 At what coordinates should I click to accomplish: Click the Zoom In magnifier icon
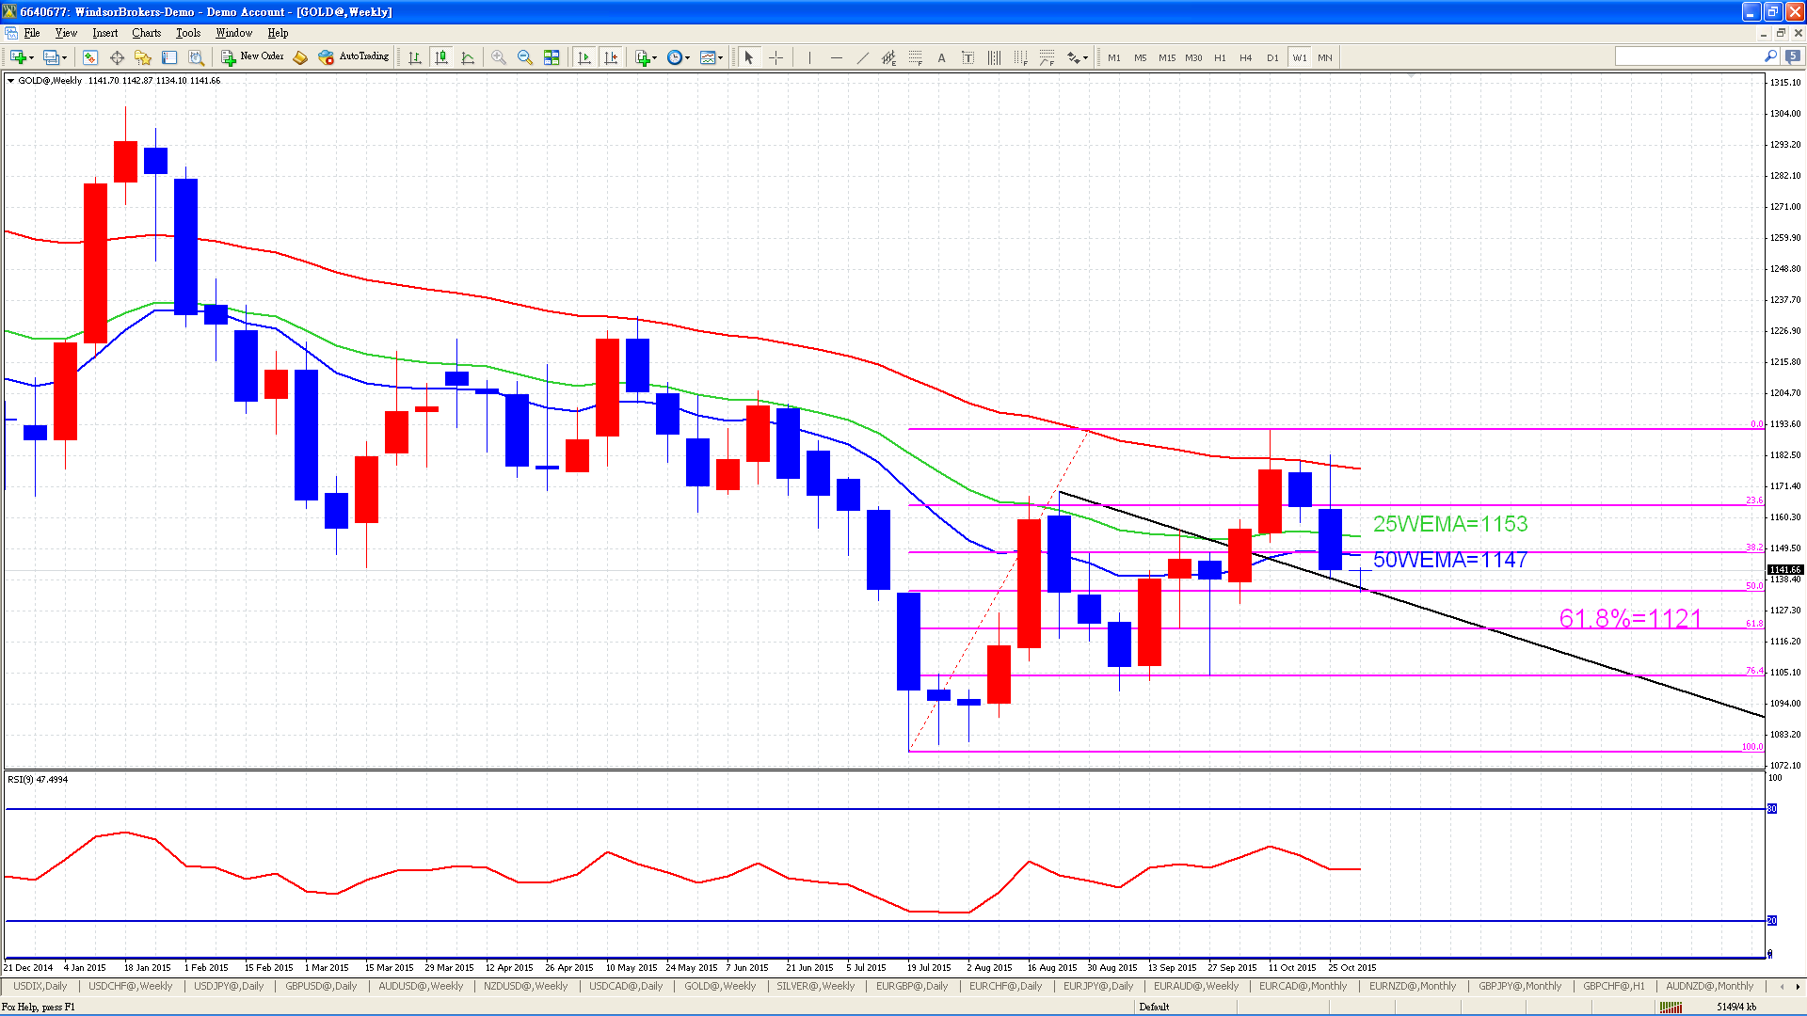(x=499, y=57)
